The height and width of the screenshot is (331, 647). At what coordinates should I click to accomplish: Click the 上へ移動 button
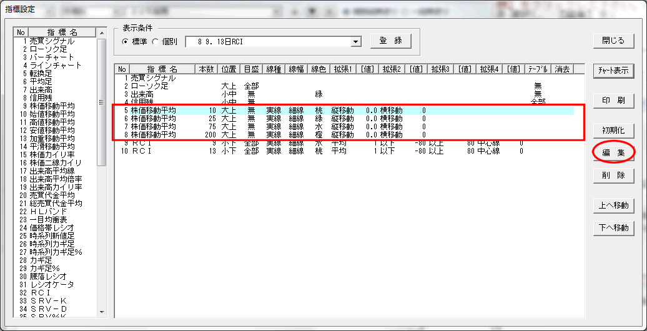613,205
